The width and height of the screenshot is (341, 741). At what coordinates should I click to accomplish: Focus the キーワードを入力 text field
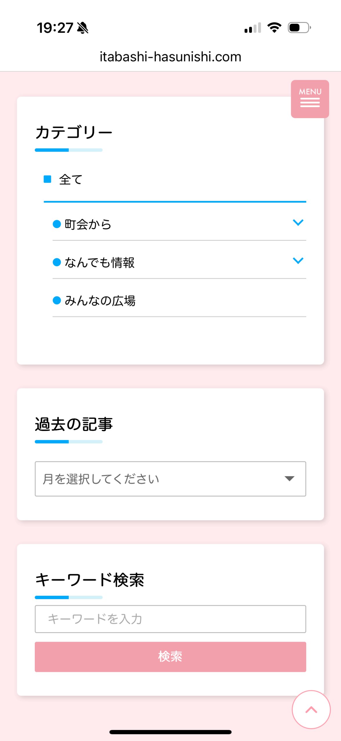click(170, 619)
